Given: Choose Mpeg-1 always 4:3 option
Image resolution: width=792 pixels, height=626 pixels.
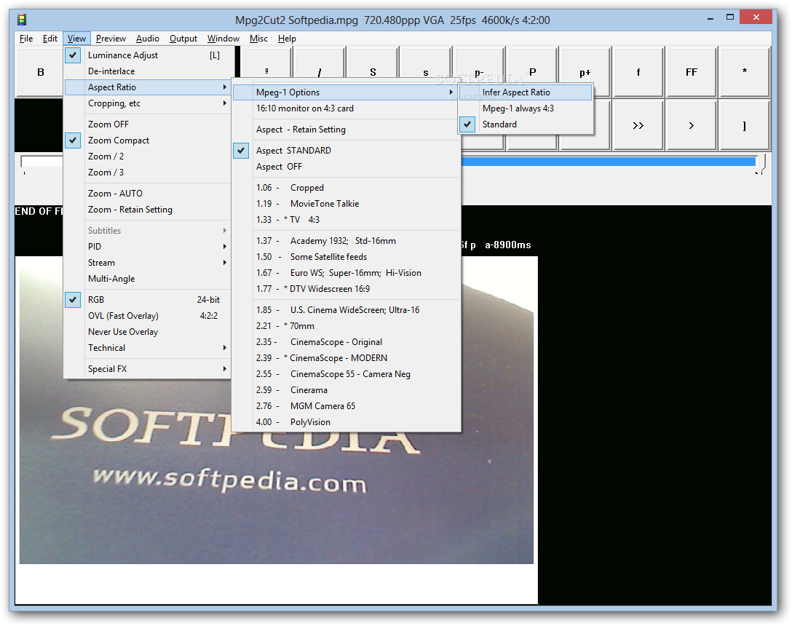Looking at the screenshot, I should (x=526, y=108).
